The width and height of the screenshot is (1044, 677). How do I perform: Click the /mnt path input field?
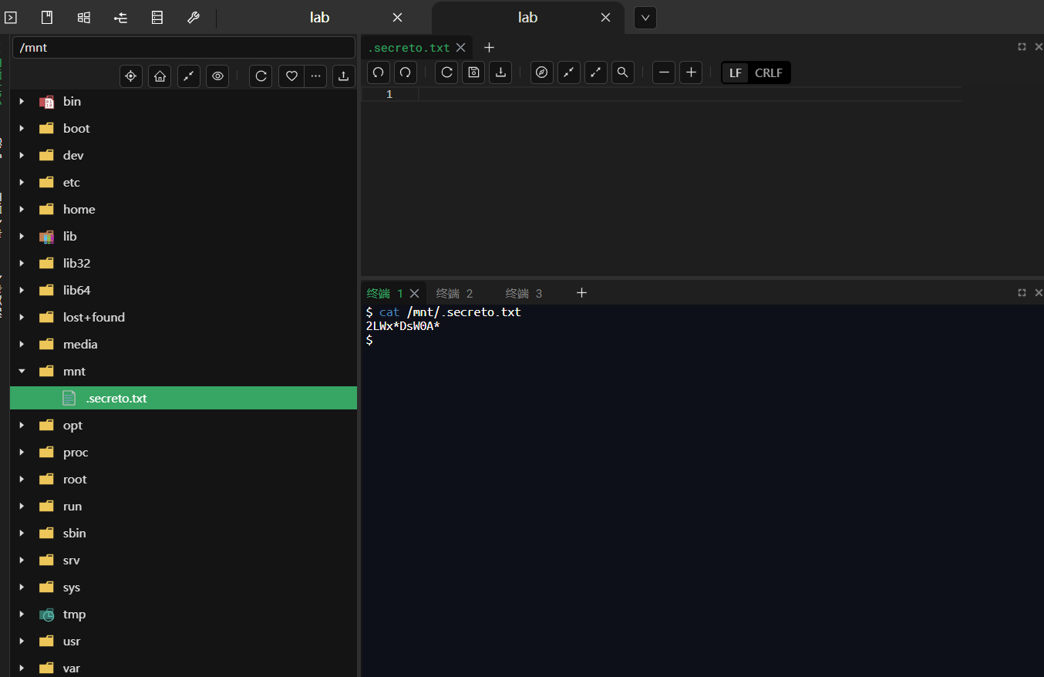point(184,48)
